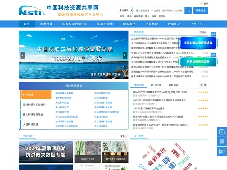This screenshot has width=227, height=170.
Task: Open 极地科学数据 link
Action: click(62, 107)
